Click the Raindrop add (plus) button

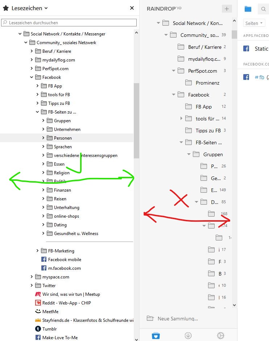[x=227, y=9]
